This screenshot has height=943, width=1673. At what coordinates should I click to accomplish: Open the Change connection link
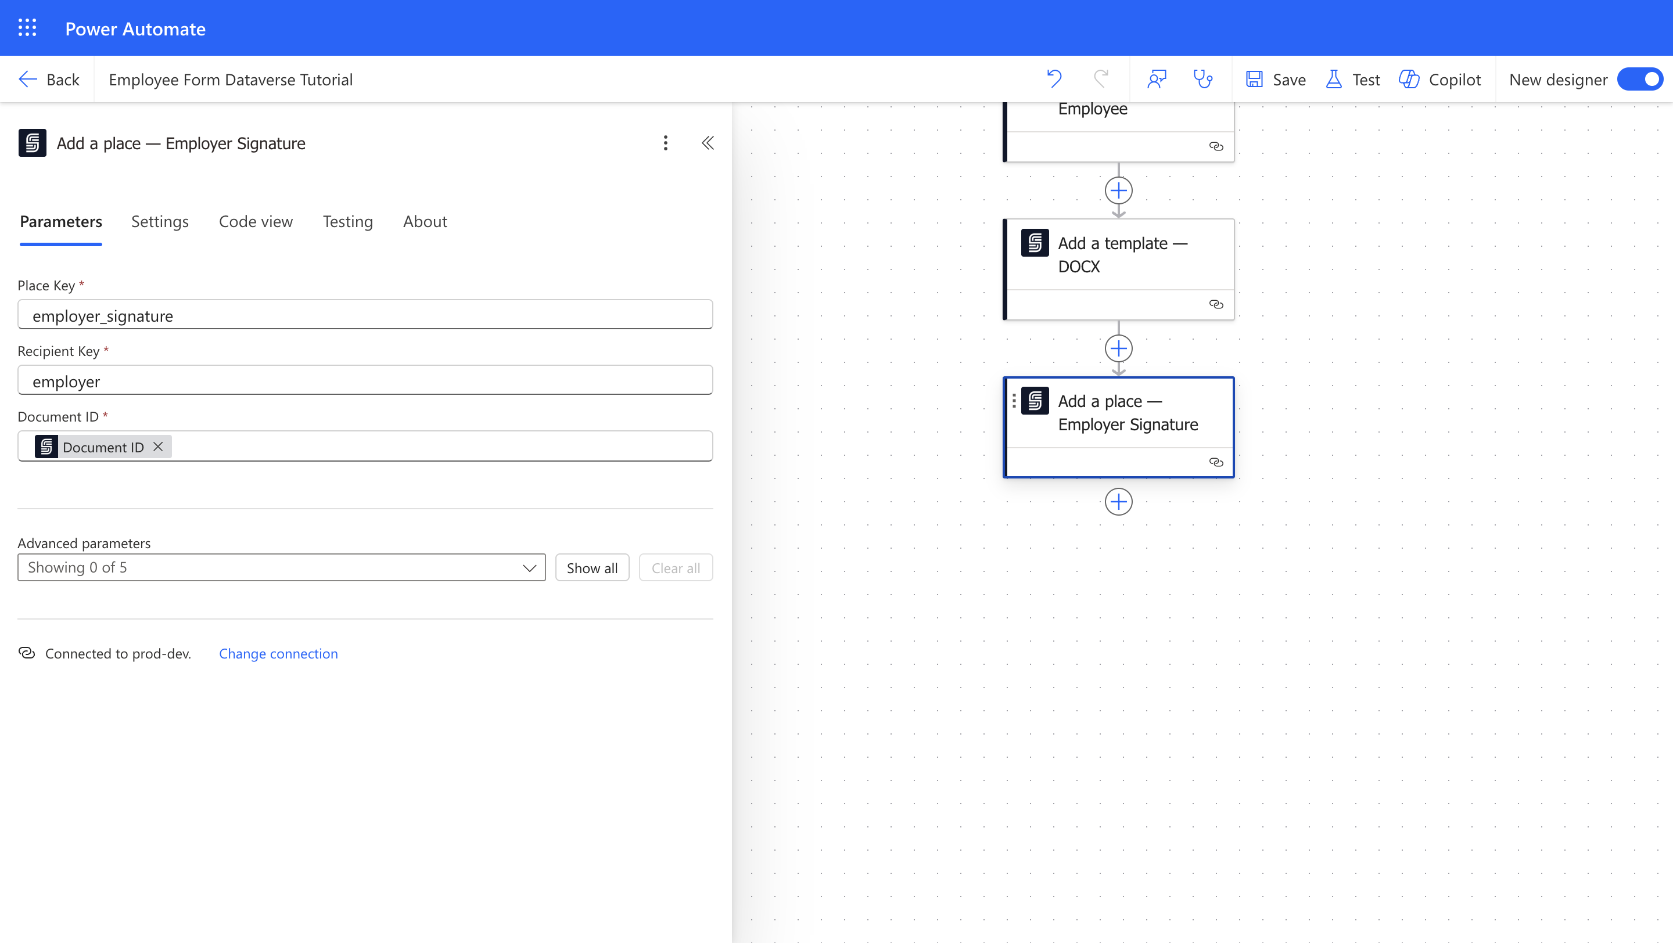[278, 654]
